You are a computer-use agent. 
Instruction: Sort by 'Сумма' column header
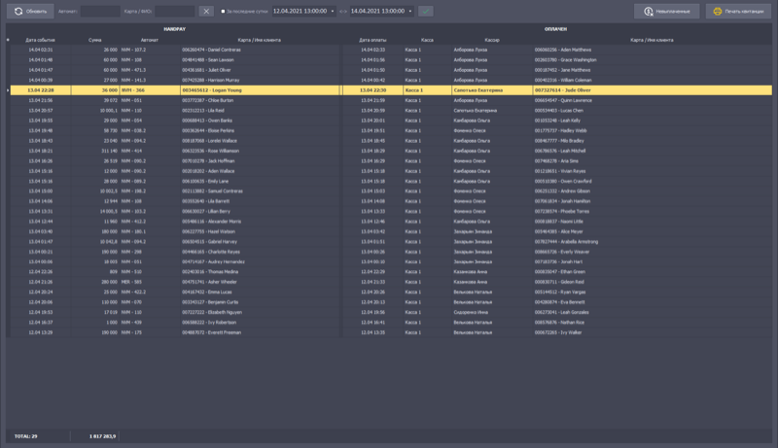tap(94, 40)
